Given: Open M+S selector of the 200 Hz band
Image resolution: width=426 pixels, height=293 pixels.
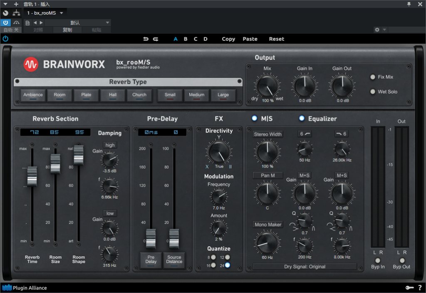Looking at the screenshot, I should coord(304,175).
